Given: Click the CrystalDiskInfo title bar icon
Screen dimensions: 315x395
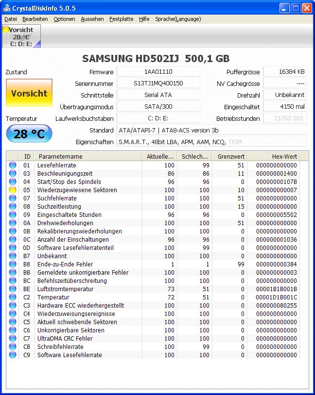Looking at the screenshot, I should pyautogui.click(x=7, y=8).
